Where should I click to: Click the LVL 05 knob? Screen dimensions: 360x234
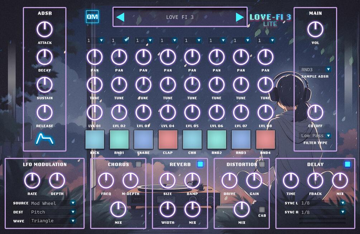tap(192, 113)
